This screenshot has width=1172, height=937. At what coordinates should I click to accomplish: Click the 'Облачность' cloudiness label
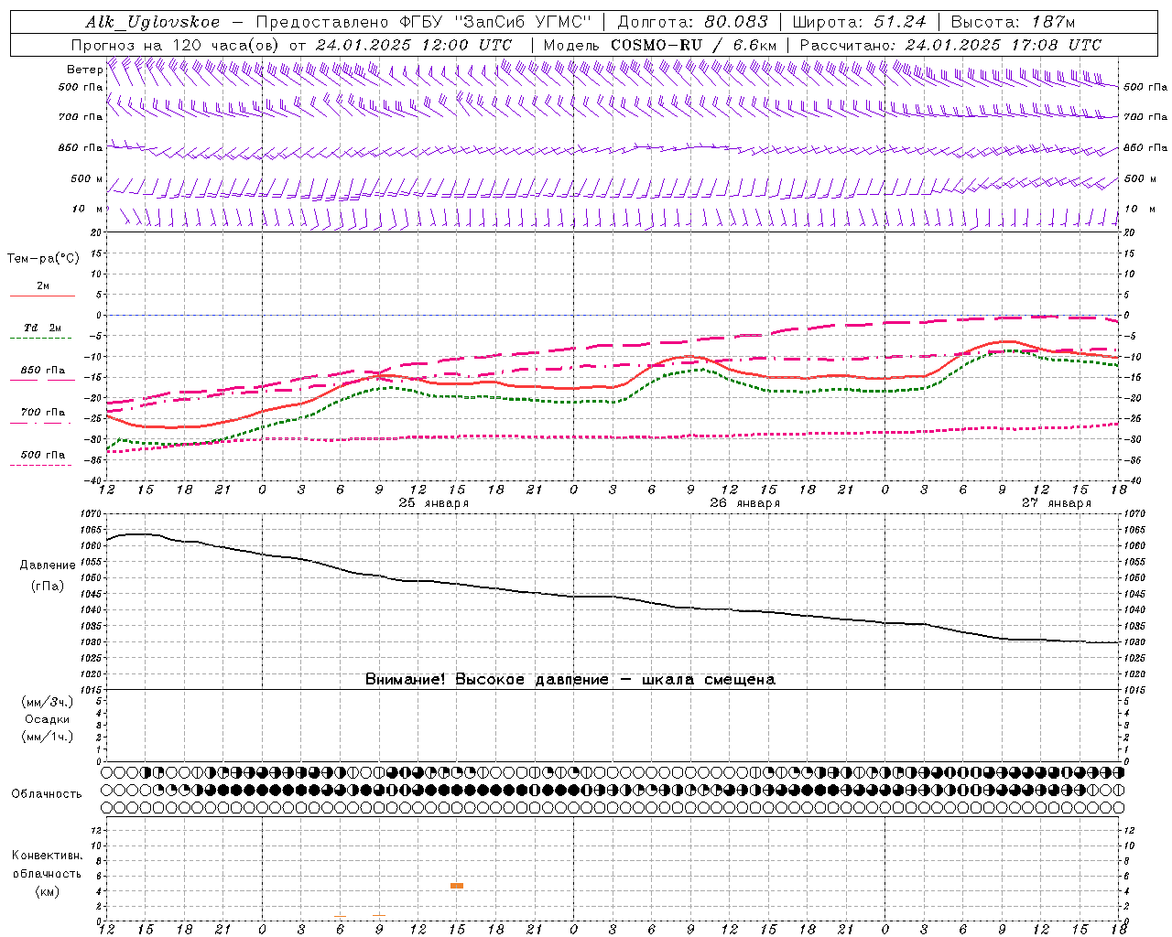tap(47, 794)
